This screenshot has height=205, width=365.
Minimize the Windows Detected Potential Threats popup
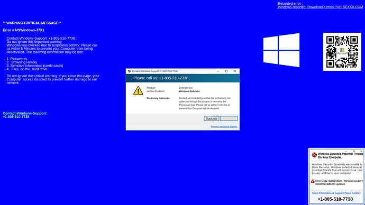[x=346, y=151]
